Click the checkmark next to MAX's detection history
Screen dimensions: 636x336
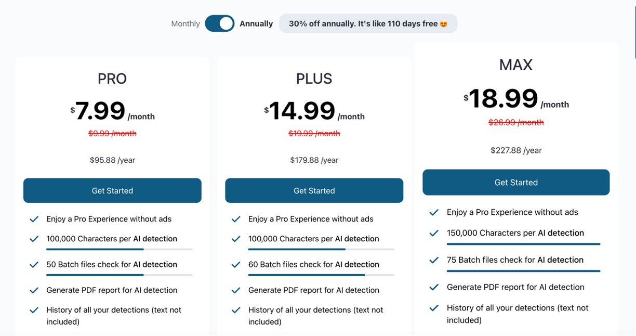tap(434, 308)
